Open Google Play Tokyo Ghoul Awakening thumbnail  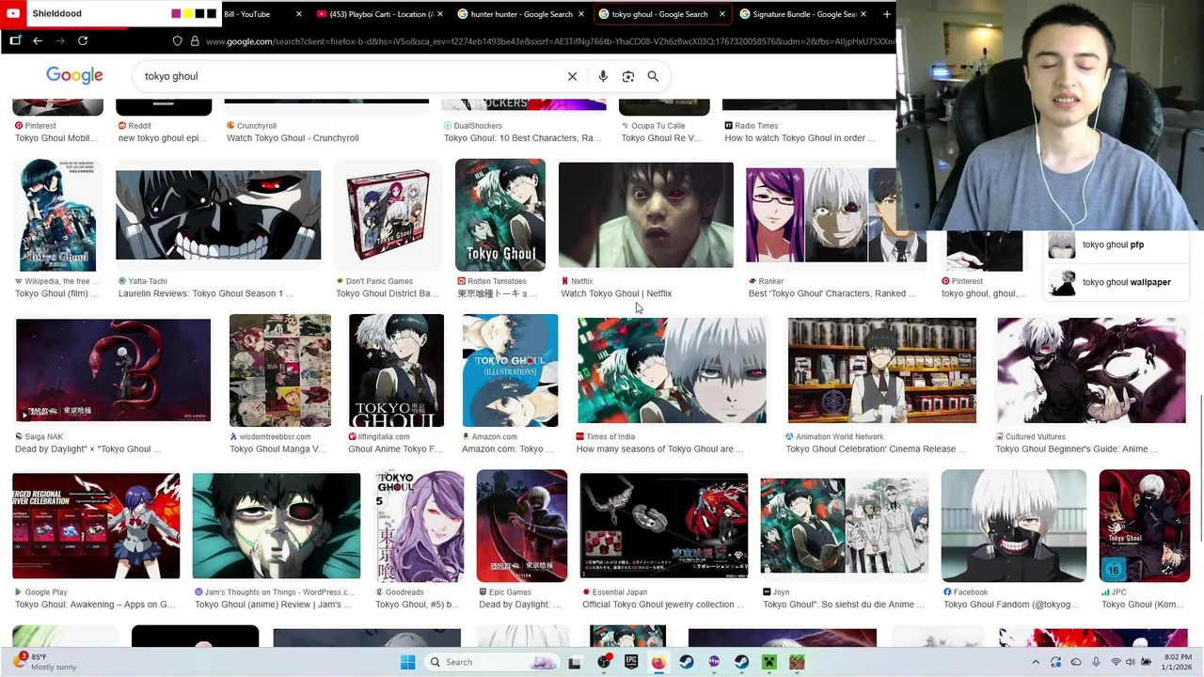tap(96, 526)
